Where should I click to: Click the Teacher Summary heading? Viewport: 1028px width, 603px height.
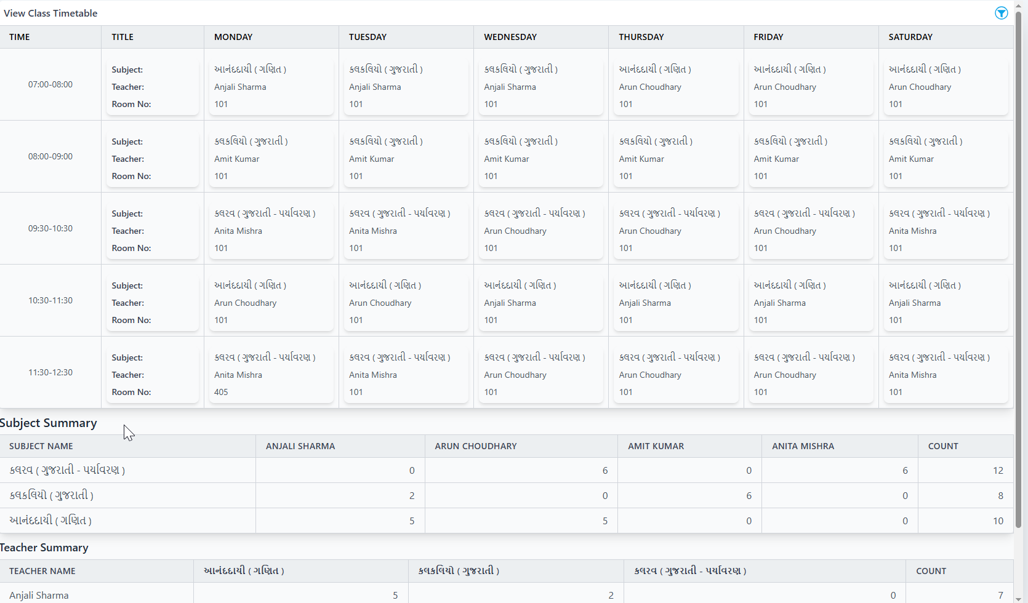[x=44, y=548]
